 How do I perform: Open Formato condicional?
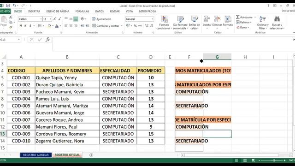coord(164,23)
